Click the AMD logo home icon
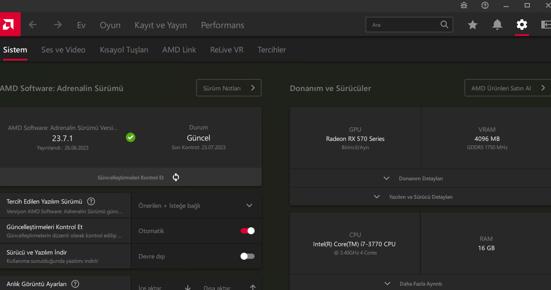This screenshot has height=290, width=551. 10,25
